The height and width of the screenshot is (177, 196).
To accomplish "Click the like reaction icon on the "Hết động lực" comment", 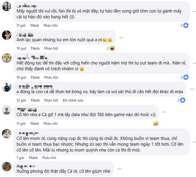I will tap(186, 77).
